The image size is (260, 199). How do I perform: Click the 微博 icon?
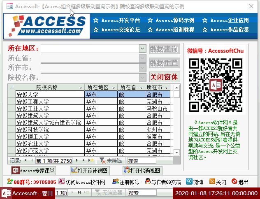coord(189,181)
